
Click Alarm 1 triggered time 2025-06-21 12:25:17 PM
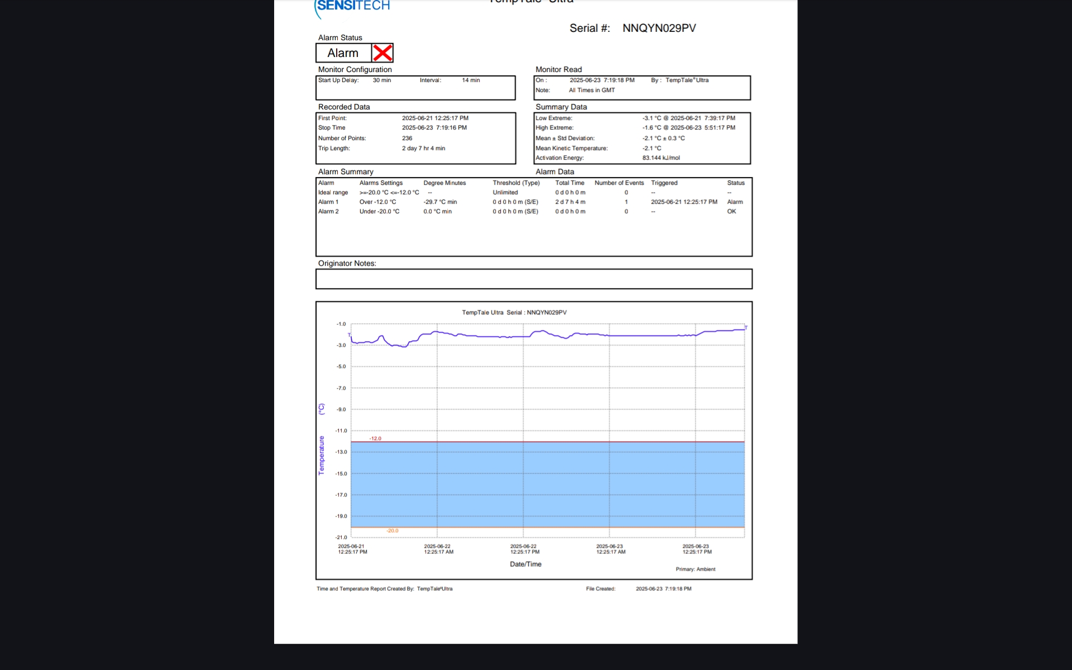[684, 202]
